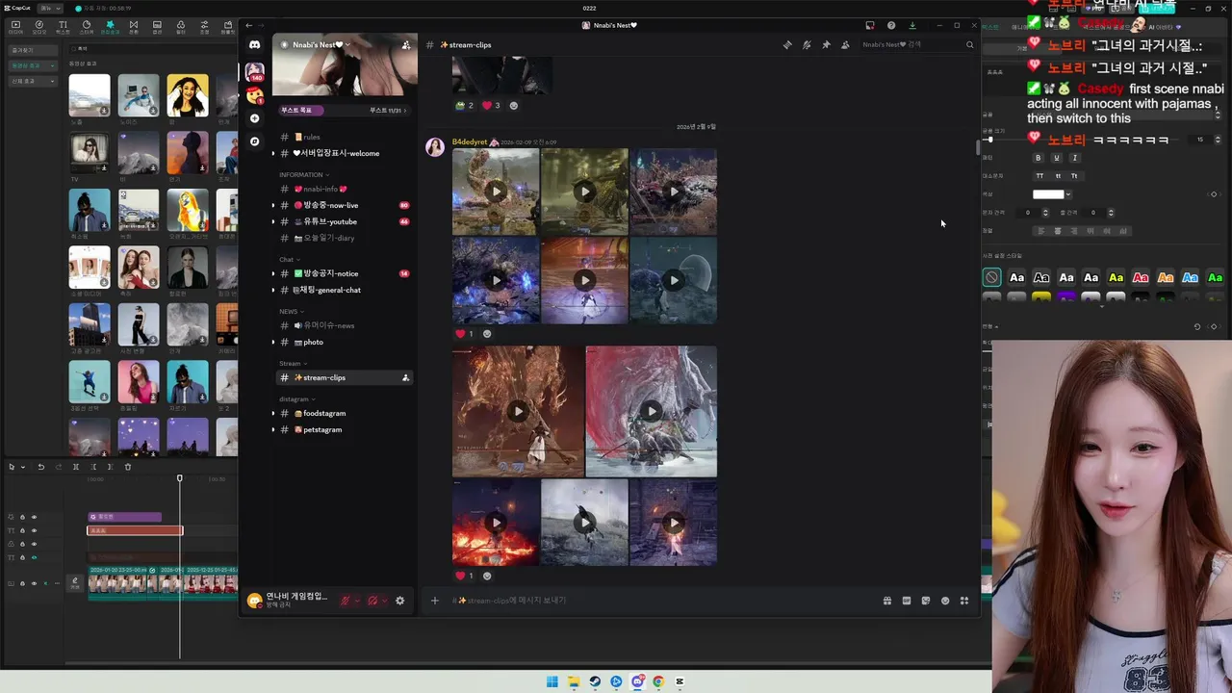This screenshot has height=693, width=1232.
Task: Toggle lock on second timeline text track
Action: click(x=22, y=530)
